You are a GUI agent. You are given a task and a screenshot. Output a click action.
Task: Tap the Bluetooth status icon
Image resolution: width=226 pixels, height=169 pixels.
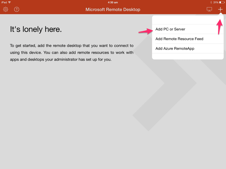(x=211, y=3)
